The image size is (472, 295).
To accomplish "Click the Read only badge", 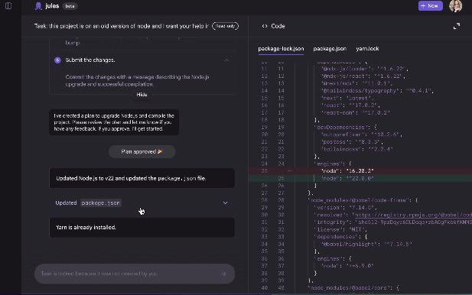I will pos(225,26).
